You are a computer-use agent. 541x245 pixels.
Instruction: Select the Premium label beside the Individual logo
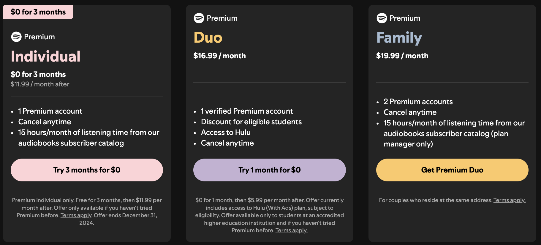pos(39,37)
